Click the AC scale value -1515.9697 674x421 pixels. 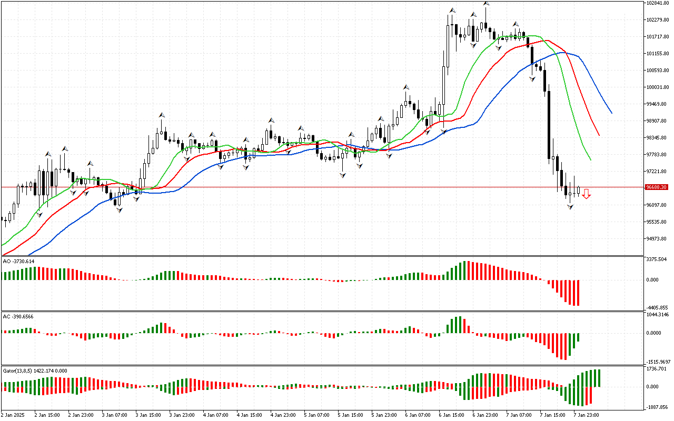(658, 362)
